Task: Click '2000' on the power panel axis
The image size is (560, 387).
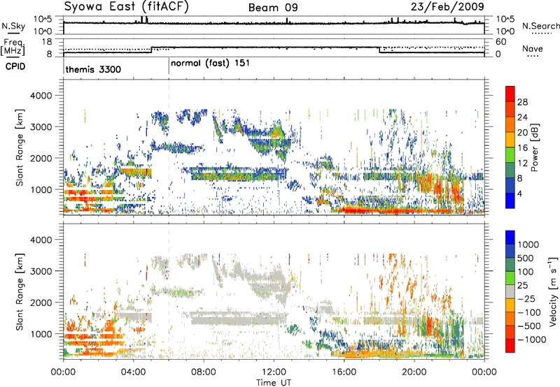Action: click(x=41, y=158)
